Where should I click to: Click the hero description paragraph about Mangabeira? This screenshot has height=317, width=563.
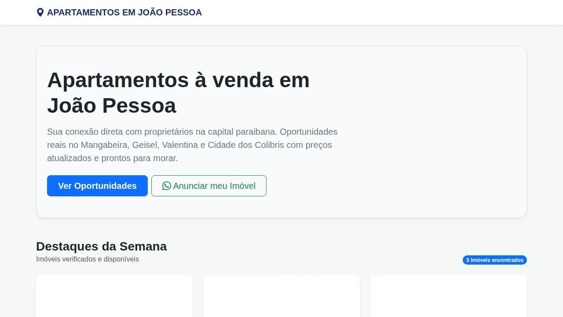pos(192,144)
